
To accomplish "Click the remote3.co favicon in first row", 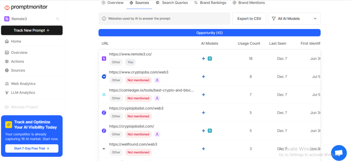I will [104, 58].
